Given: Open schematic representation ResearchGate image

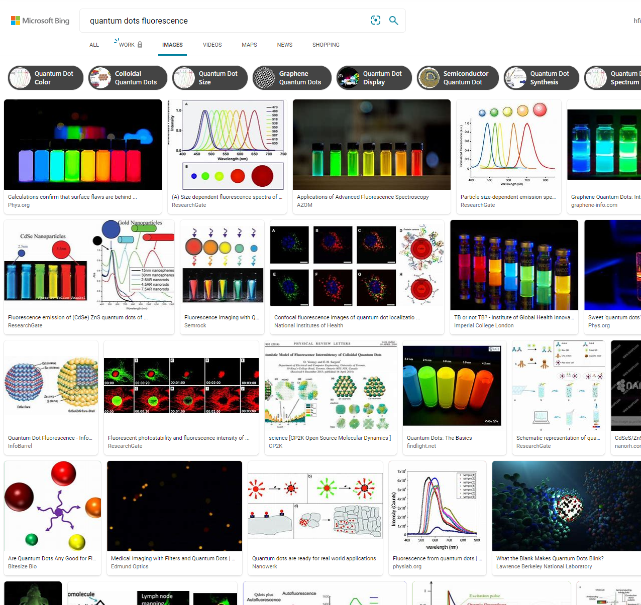Looking at the screenshot, I should (x=559, y=386).
